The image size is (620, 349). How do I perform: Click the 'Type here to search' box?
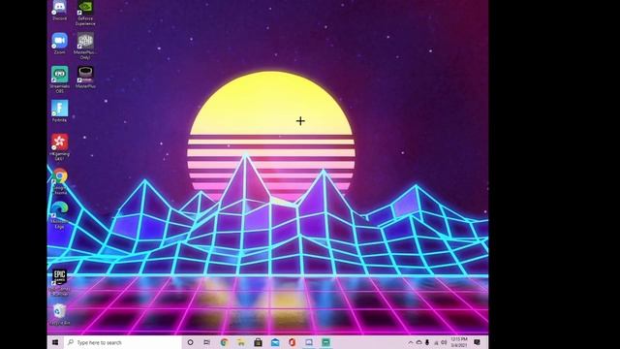coord(123,342)
